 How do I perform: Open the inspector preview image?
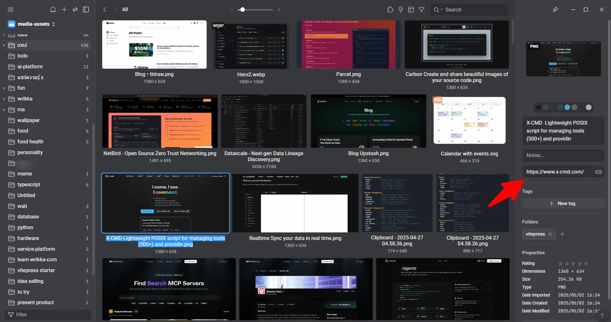click(563, 59)
